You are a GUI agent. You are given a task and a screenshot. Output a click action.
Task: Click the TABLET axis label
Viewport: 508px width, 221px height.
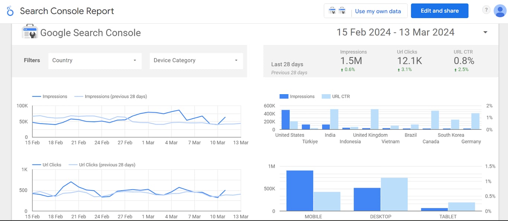pos(448,217)
